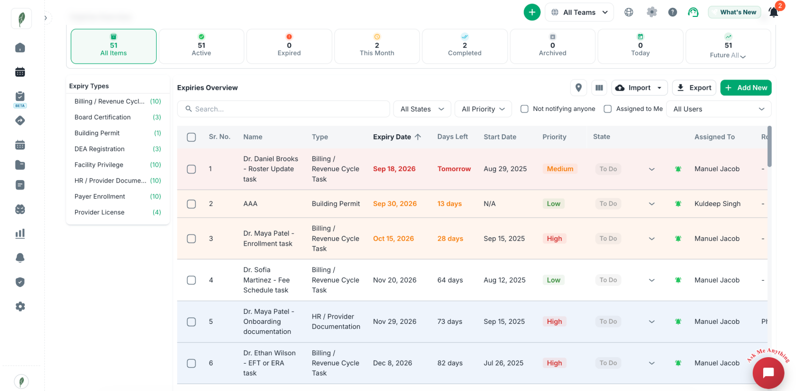Click the Medium priority badge in row 1

(x=560, y=169)
